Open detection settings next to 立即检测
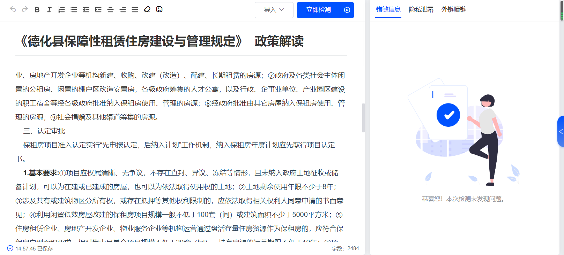Viewport: 564px width, 255px height. tap(347, 10)
